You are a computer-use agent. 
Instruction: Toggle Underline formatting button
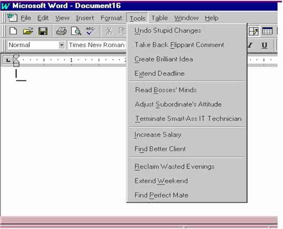pos(265,45)
